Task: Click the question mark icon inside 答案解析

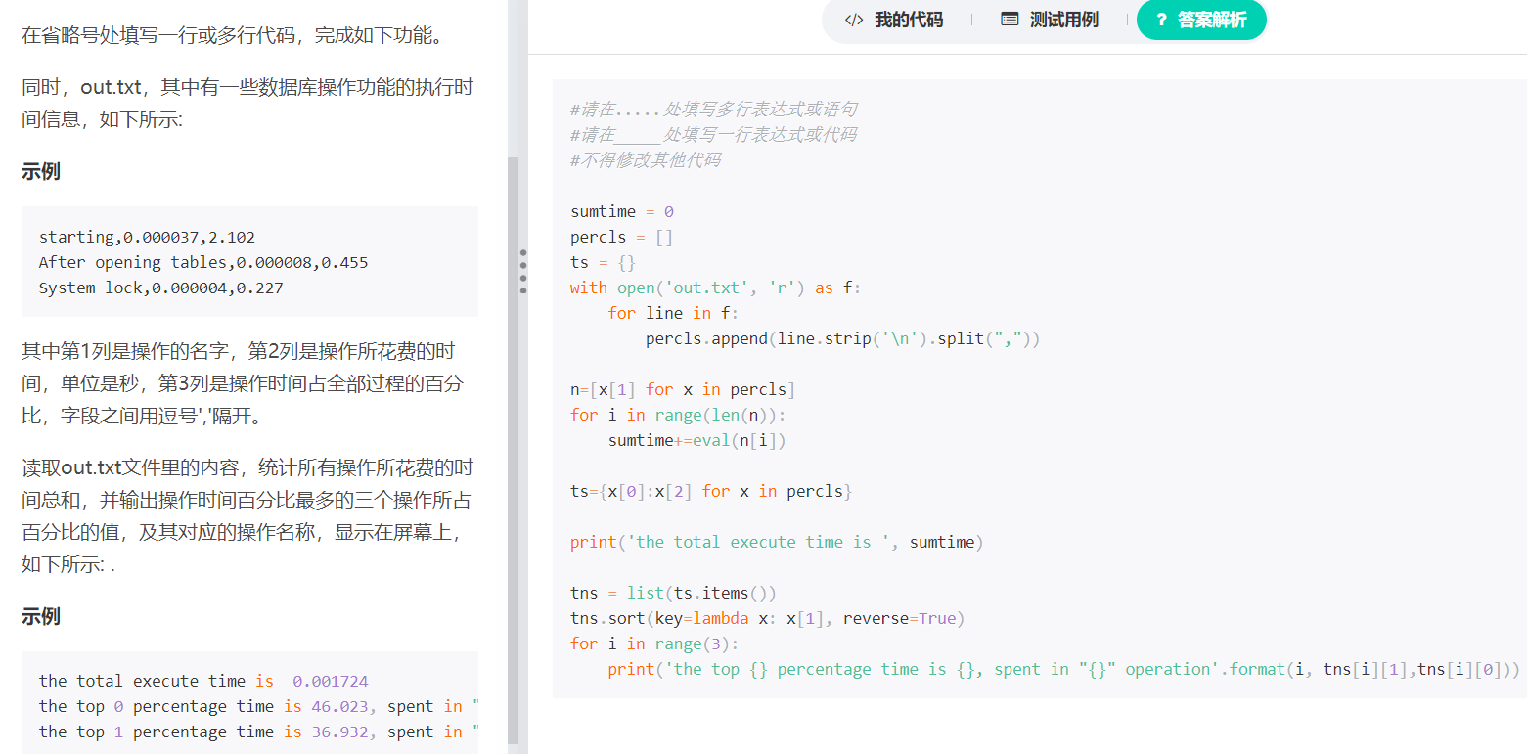Action: tap(1163, 20)
